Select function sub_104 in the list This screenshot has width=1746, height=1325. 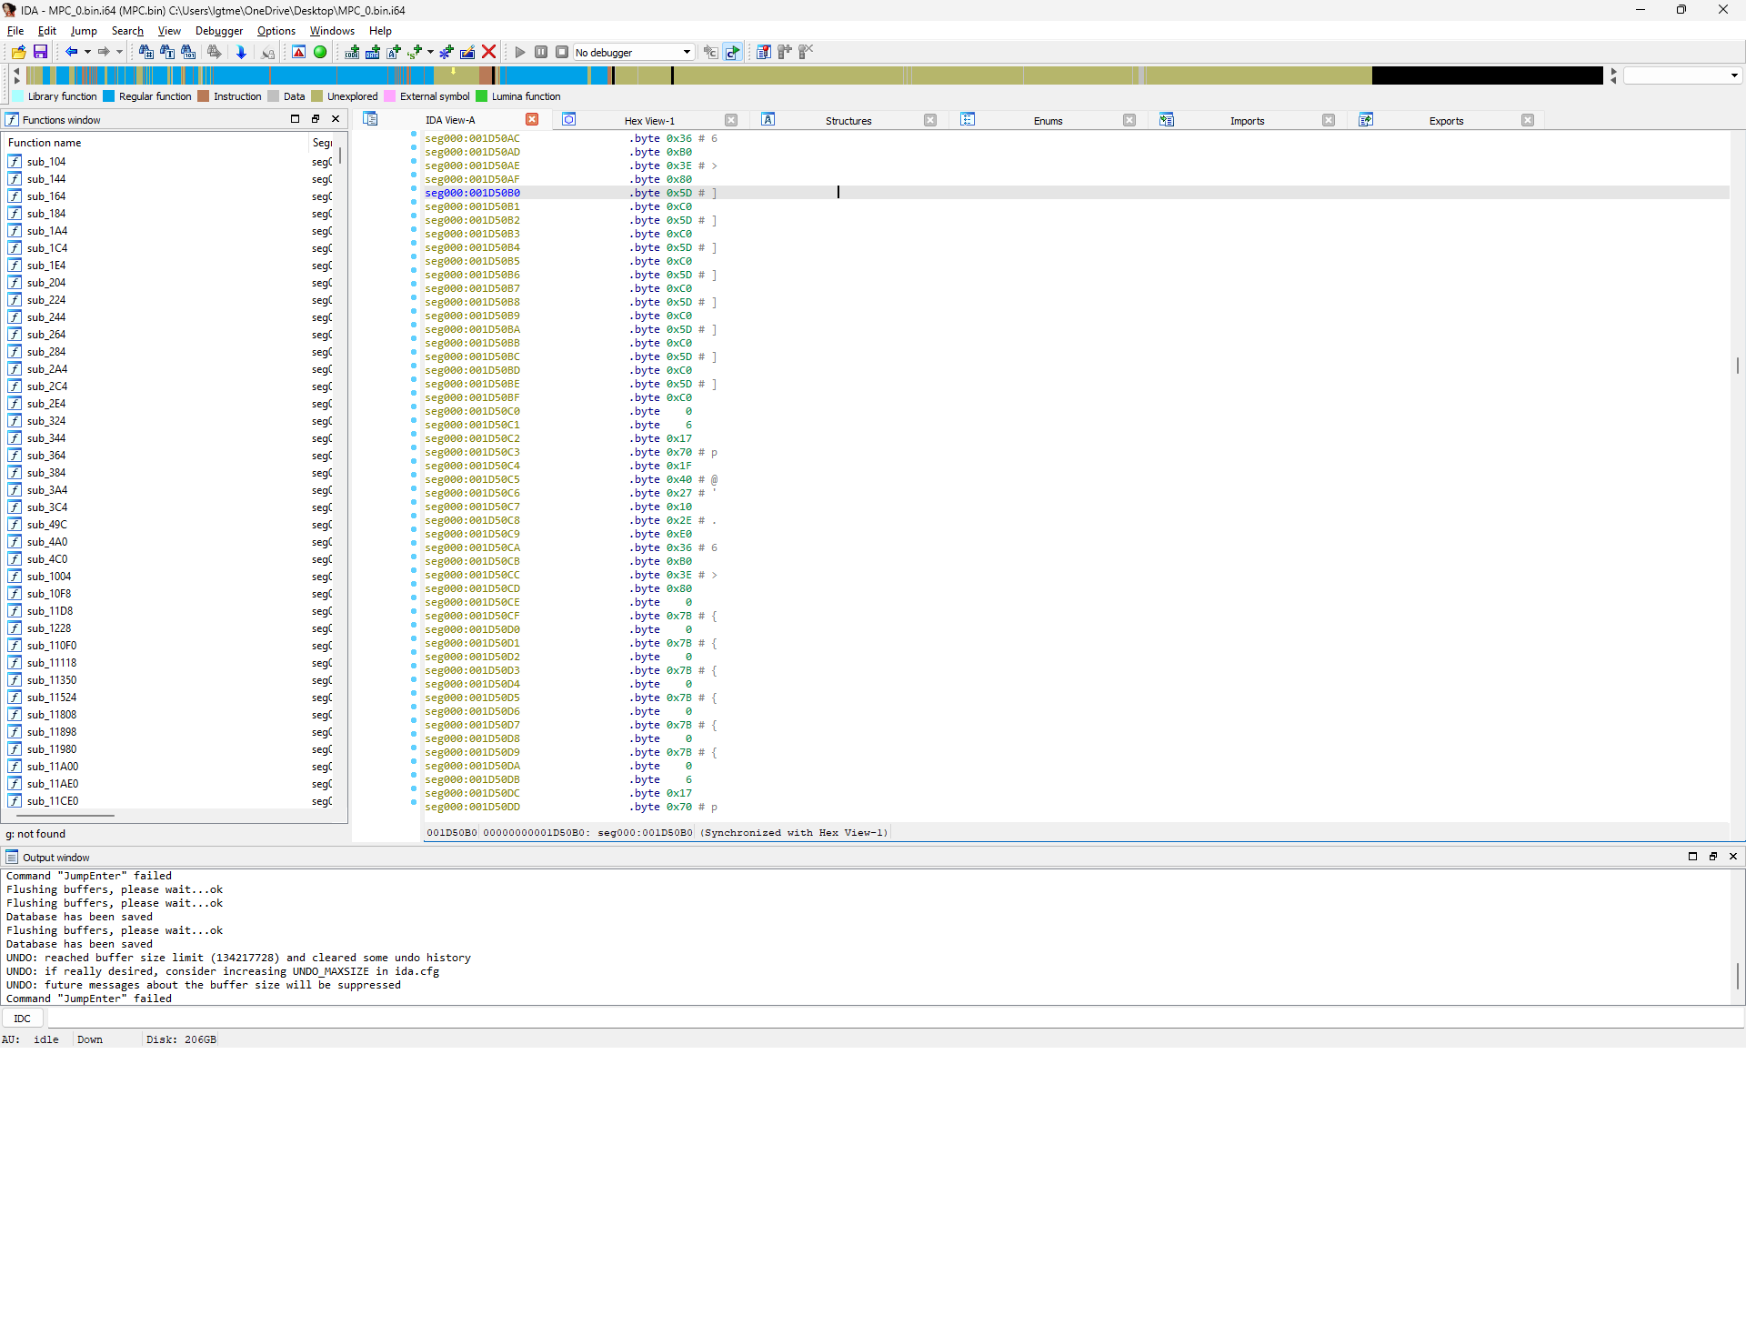pyautogui.click(x=168, y=162)
